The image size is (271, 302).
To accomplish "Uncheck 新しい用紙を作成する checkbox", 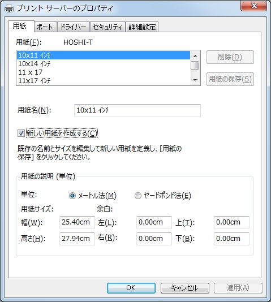I will (x=21, y=133).
